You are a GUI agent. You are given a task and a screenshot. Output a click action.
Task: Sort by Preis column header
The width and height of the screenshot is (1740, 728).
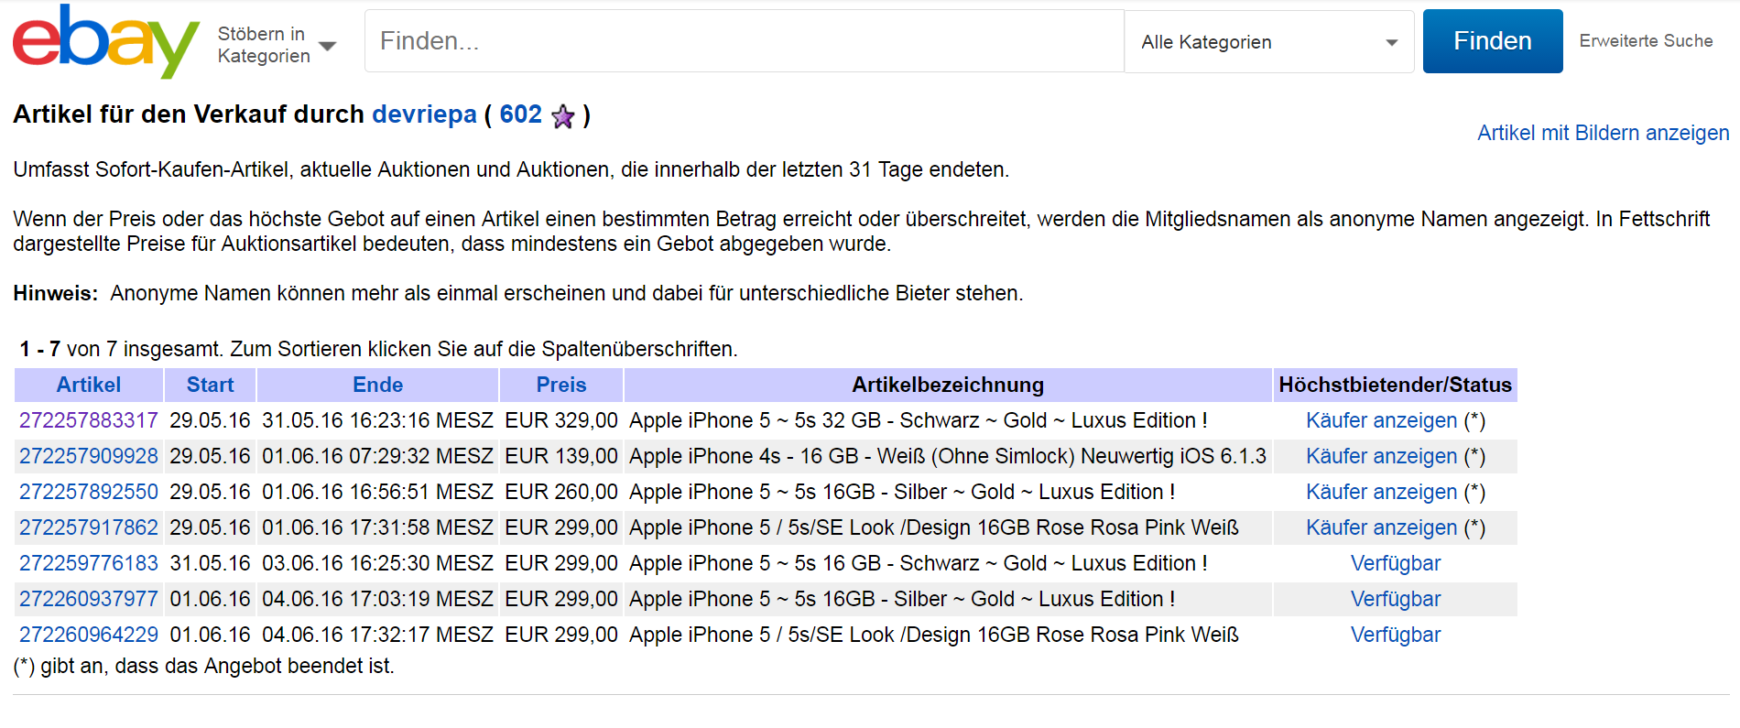point(561,385)
